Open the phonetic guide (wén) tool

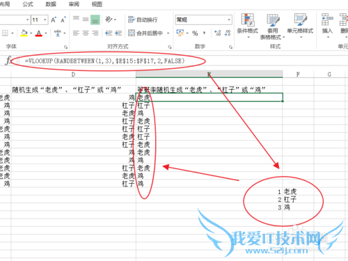pos(58,33)
